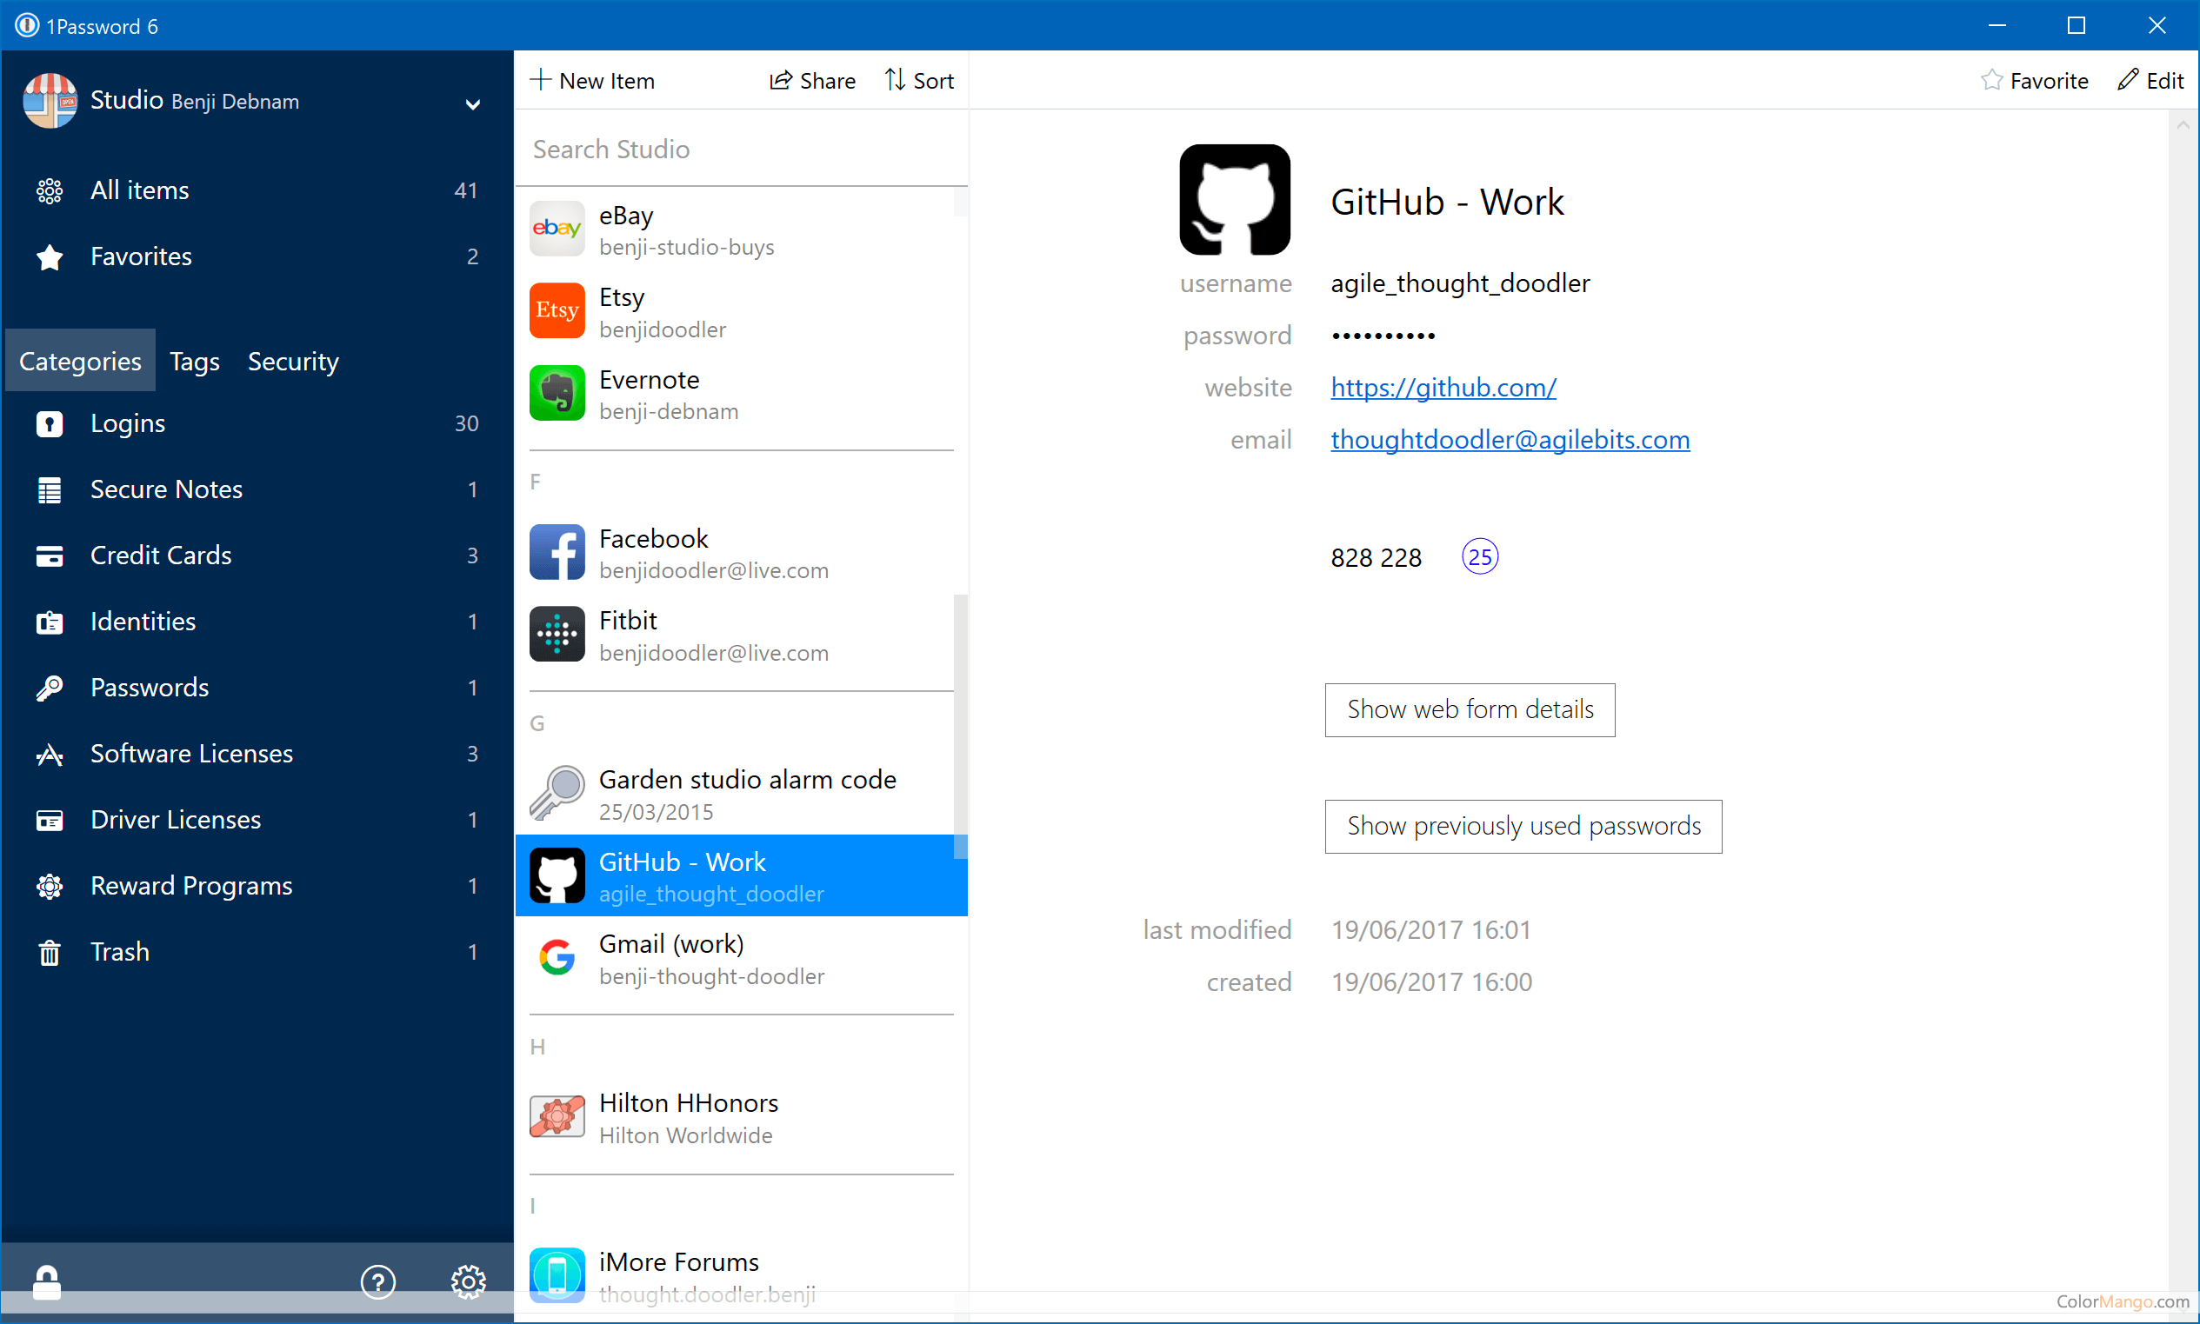2200x1324 pixels.
Task: Switch to the Security tab
Action: tap(293, 362)
